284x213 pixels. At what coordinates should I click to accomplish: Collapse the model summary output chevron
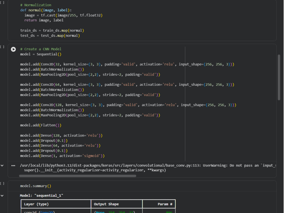(x=2, y=196)
